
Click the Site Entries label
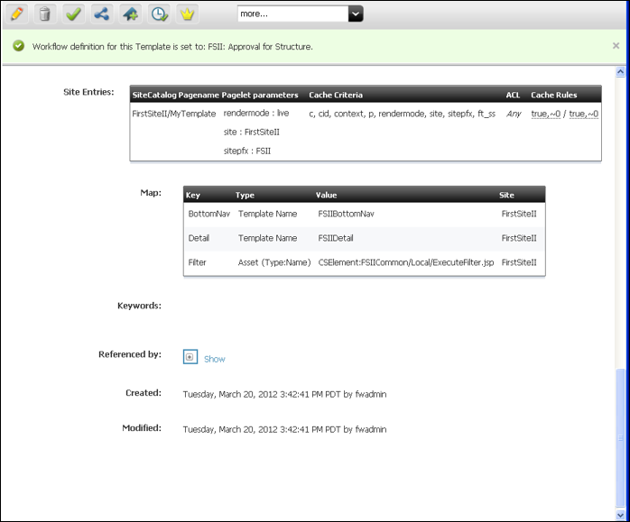88,92
